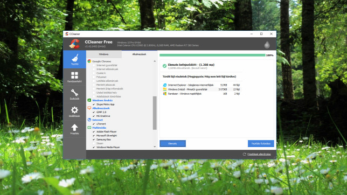Click the list's scroll-up arrow
Image resolution: width=347 pixels, height=195 pixels.
155,61
